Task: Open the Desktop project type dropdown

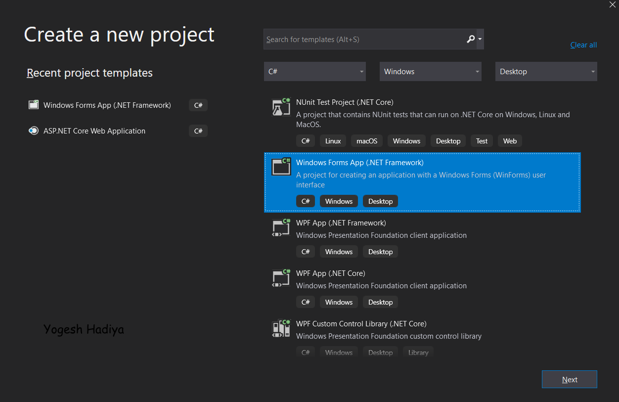Action: pyautogui.click(x=546, y=71)
